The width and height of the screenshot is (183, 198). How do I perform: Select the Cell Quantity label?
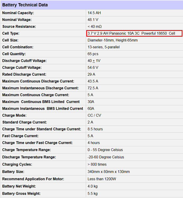coord(14,54)
